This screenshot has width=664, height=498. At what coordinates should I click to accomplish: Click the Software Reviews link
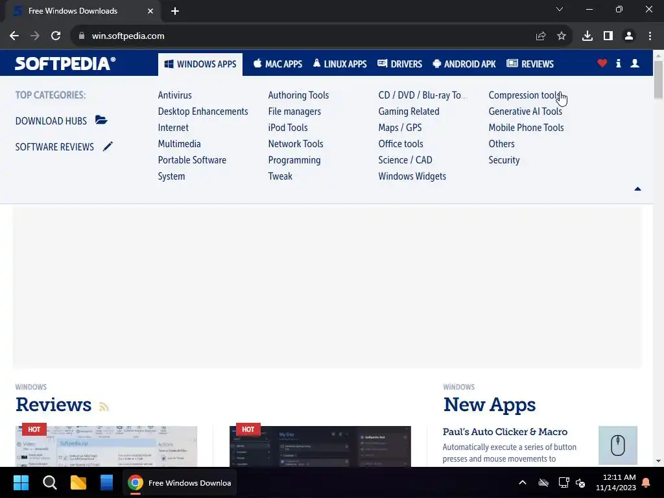(x=54, y=147)
